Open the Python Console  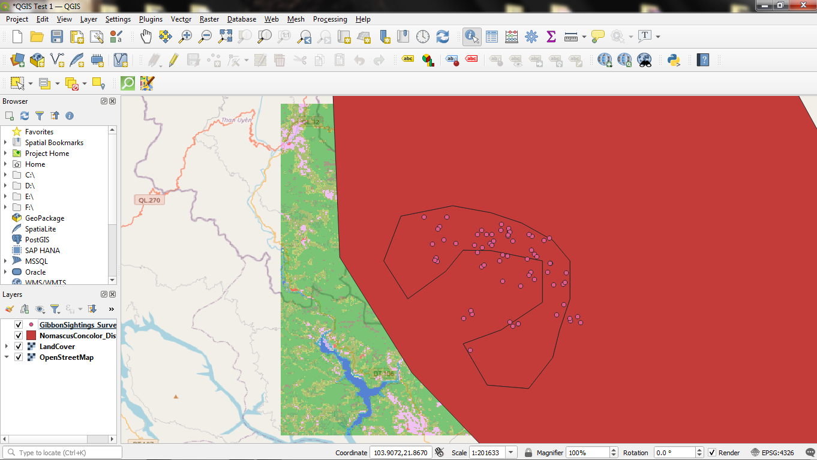[x=674, y=60]
